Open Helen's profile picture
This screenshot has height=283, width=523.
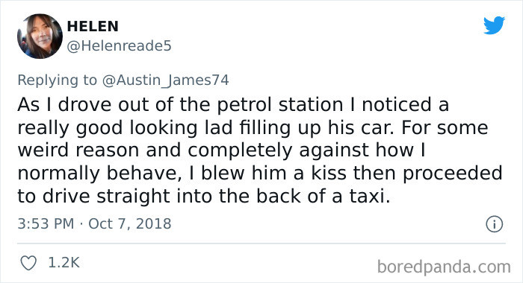[x=40, y=36]
